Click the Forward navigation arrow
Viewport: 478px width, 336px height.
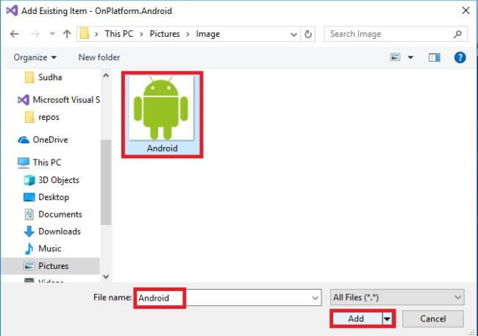[x=35, y=34]
